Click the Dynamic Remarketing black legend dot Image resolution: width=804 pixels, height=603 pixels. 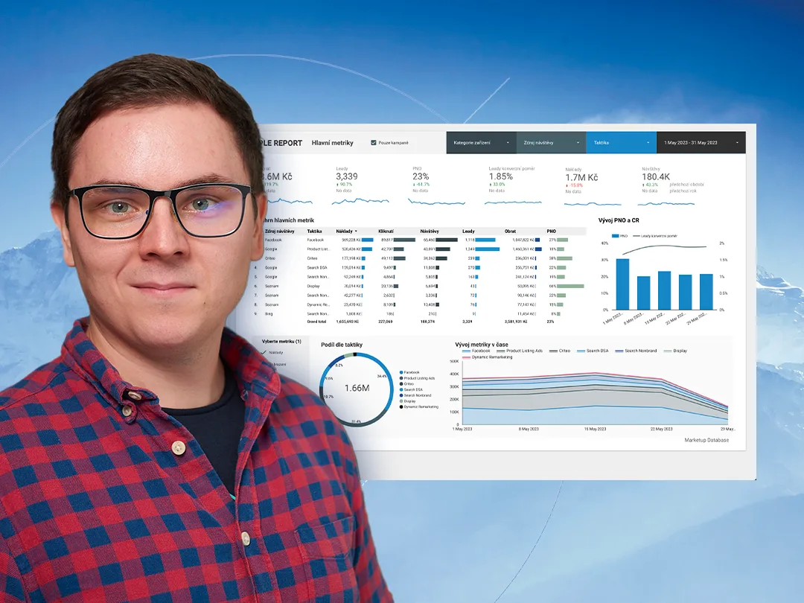401,406
